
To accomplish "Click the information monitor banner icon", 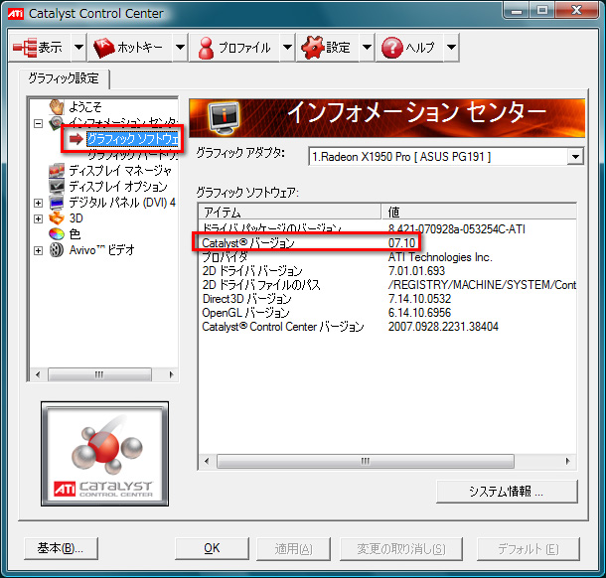I will tap(224, 117).
